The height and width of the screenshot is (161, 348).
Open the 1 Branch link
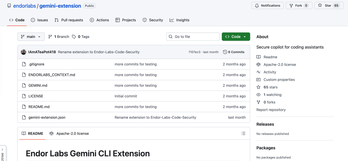pos(59,37)
